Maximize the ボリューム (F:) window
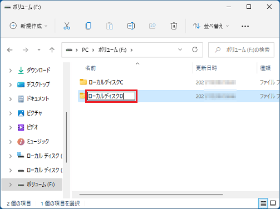280x209 pixels. click(x=249, y=7)
